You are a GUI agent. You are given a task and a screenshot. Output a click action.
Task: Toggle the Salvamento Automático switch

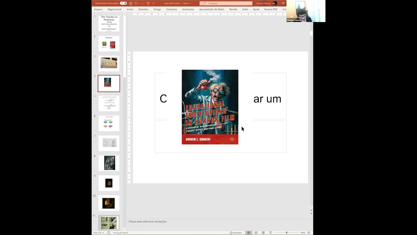click(123, 3)
